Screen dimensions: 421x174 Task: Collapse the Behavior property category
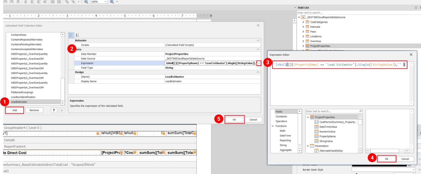click(x=258, y=40)
